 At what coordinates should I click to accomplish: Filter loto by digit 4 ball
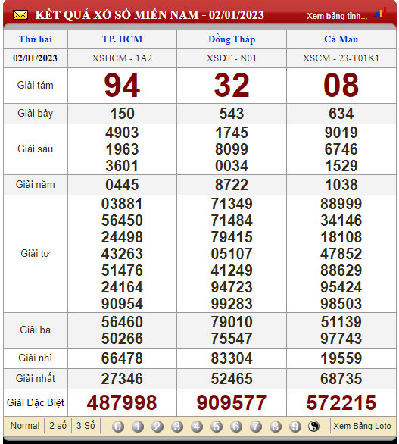[197, 426]
